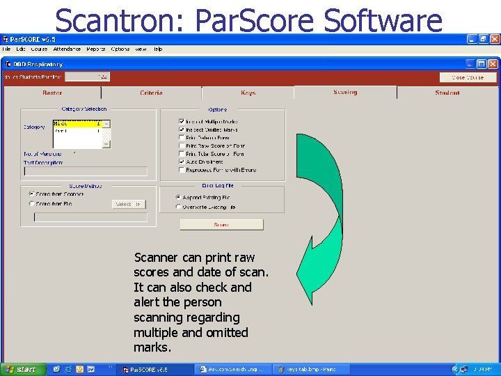Open the View menu
This screenshot has height=376, width=501.
(x=141, y=49)
